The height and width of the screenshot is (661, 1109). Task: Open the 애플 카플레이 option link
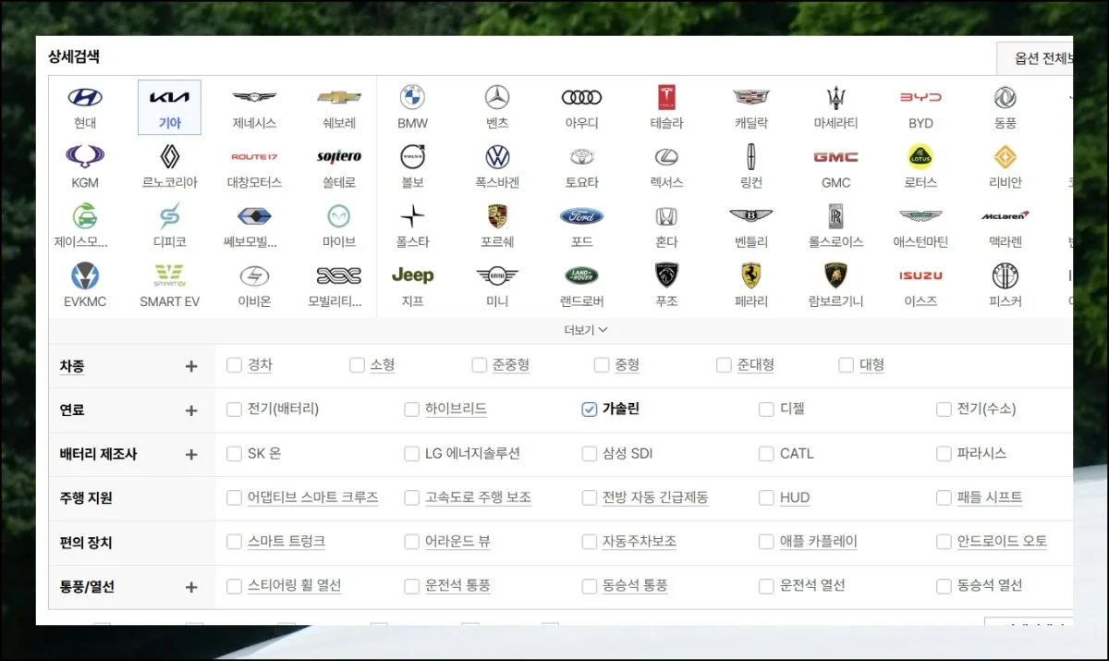818,542
